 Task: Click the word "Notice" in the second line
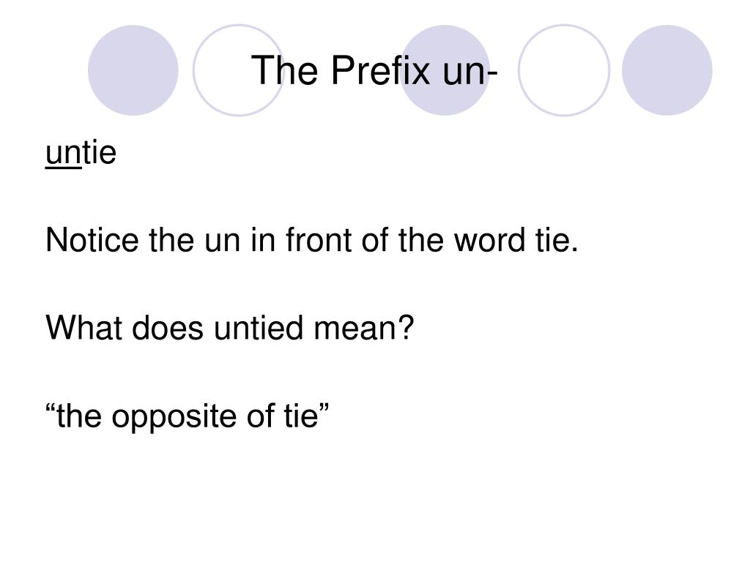point(92,240)
